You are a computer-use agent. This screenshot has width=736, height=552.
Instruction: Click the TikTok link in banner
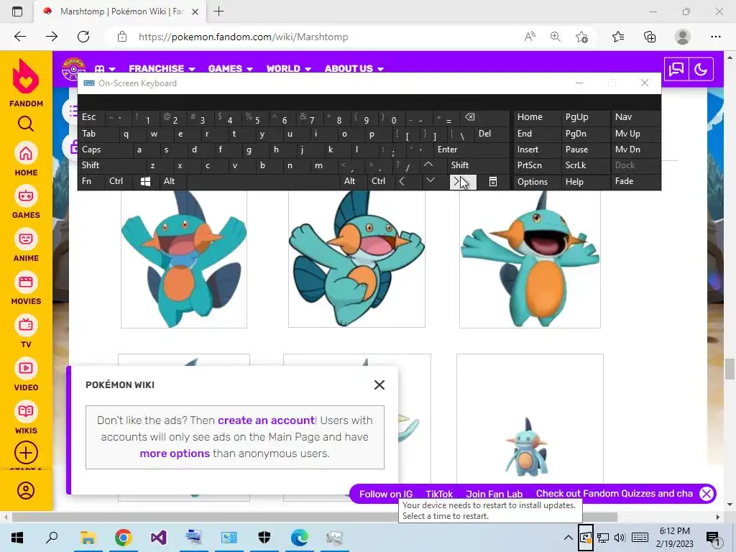439,494
